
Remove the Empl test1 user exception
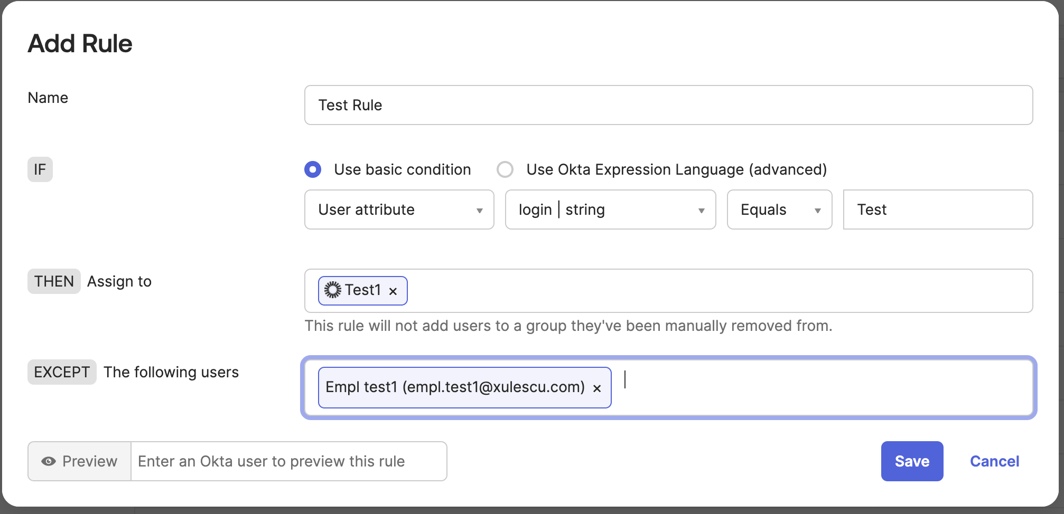[x=598, y=387]
